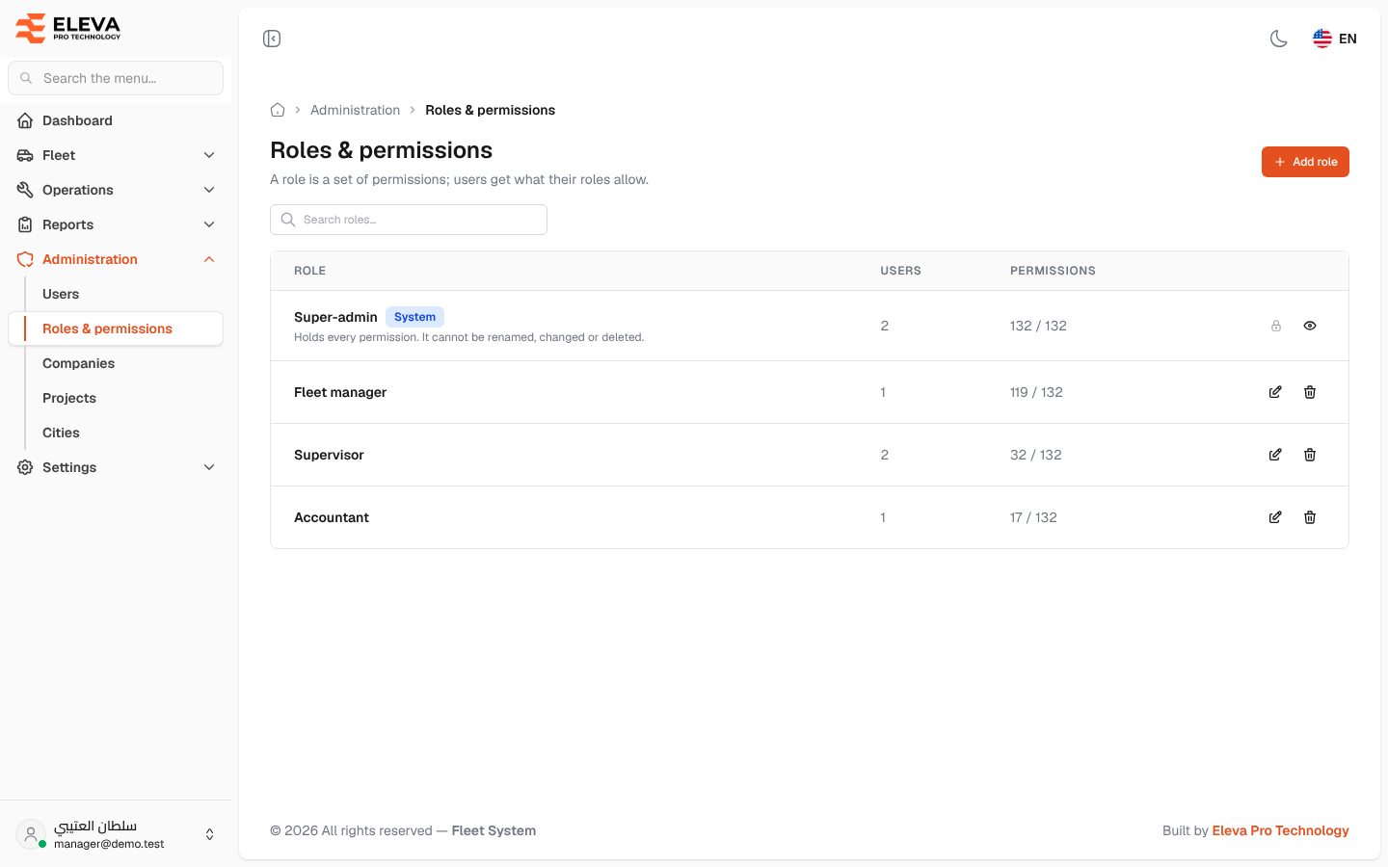
Task: Open the Eleva Pro Technology footer link
Action: click(1280, 830)
